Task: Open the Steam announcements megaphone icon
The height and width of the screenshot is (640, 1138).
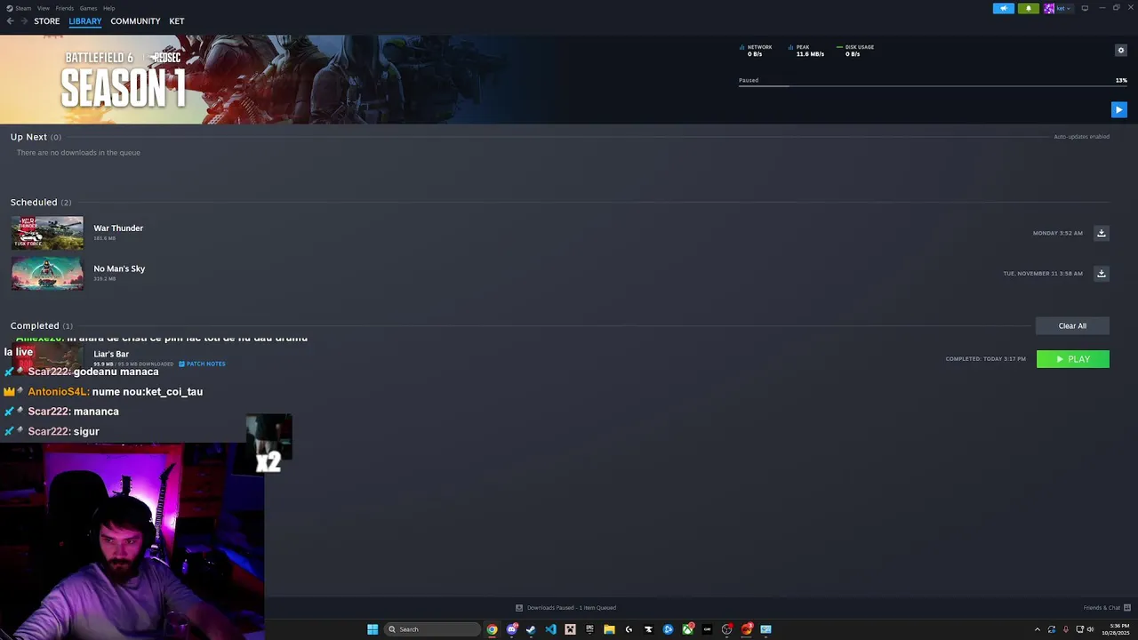Action: [x=1003, y=8]
